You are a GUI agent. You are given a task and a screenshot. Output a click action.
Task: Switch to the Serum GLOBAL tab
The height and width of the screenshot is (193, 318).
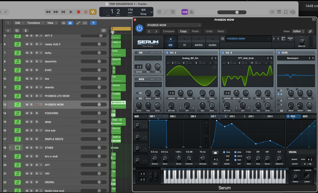click(x=213, y=42)
